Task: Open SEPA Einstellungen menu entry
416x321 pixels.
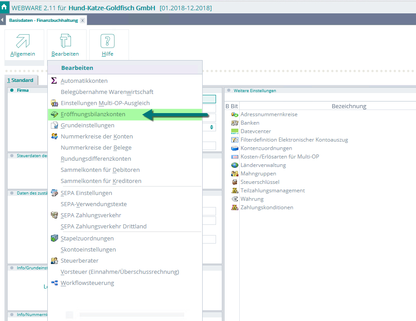Action: click(86, 193)
